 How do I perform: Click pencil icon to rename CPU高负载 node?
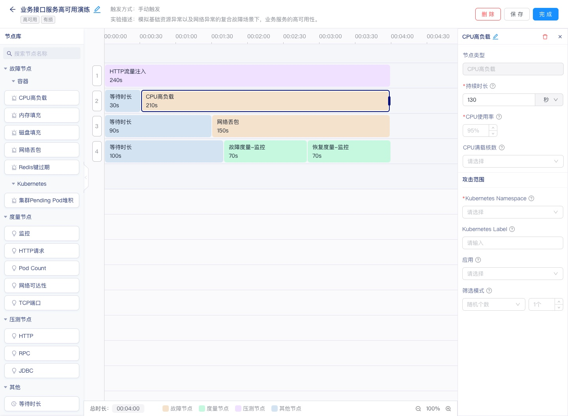pyautogui.click(x=496, y=37)
